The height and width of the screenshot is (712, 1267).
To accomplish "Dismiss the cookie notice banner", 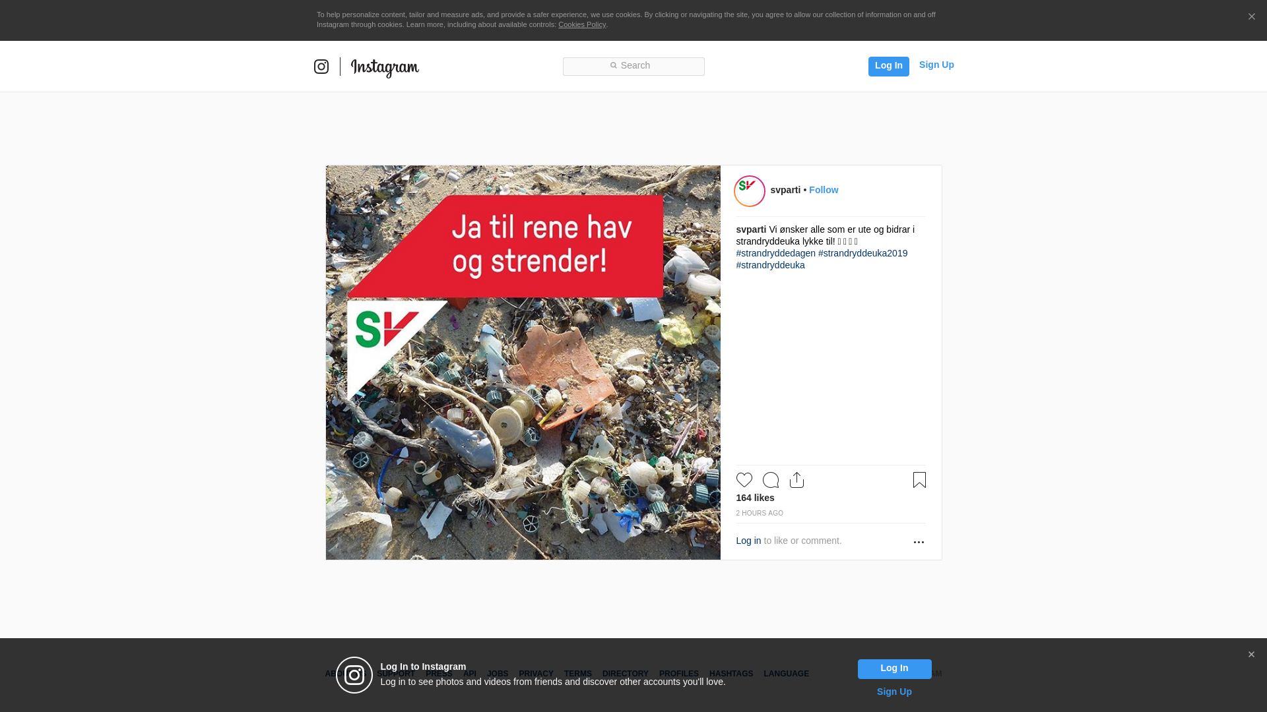I will 1251,17.
